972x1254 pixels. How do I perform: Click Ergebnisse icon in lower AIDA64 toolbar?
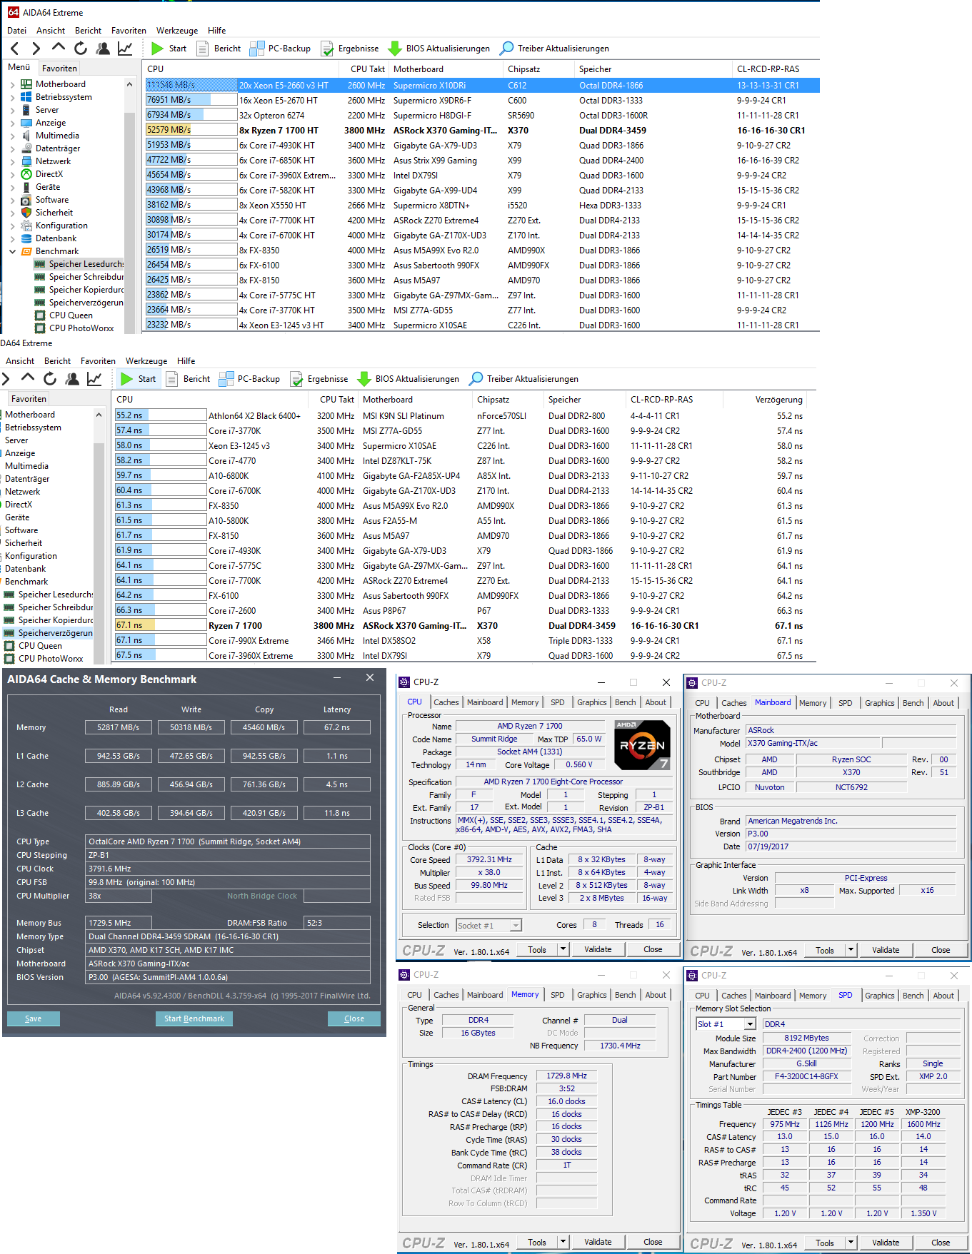[x=296, y=379]
